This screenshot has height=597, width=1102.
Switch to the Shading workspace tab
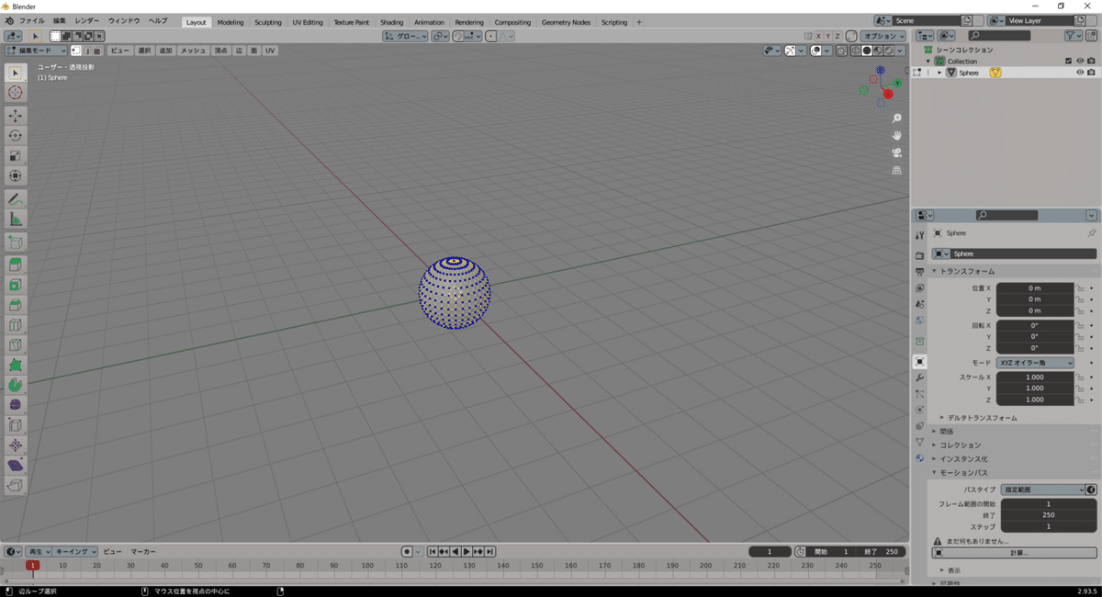[391, 22]
